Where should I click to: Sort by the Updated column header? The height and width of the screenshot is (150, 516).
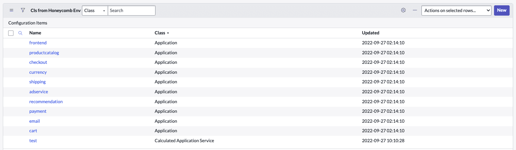click(x=370, y=33)
